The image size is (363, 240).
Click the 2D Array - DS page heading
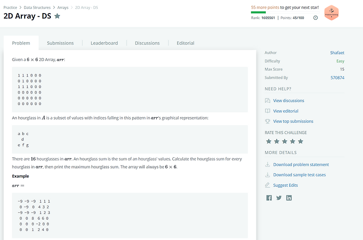[x=27, y=16]
